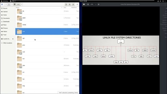The width and height of the screenshot is (167, 94).
Task: Click the 67% zoom field in viewer
Action: pos(92,4)
